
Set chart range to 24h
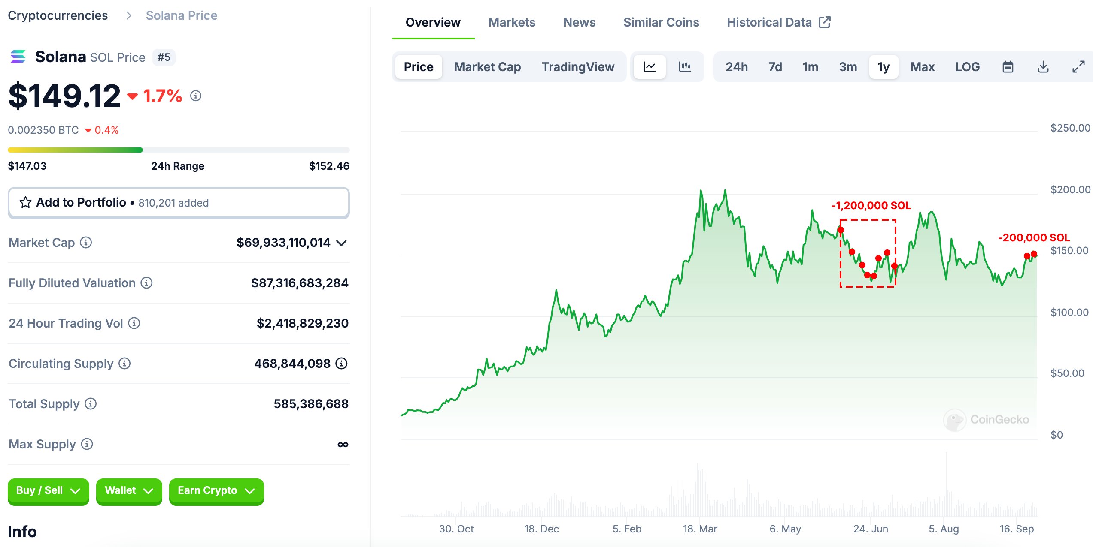click(737, 67)
